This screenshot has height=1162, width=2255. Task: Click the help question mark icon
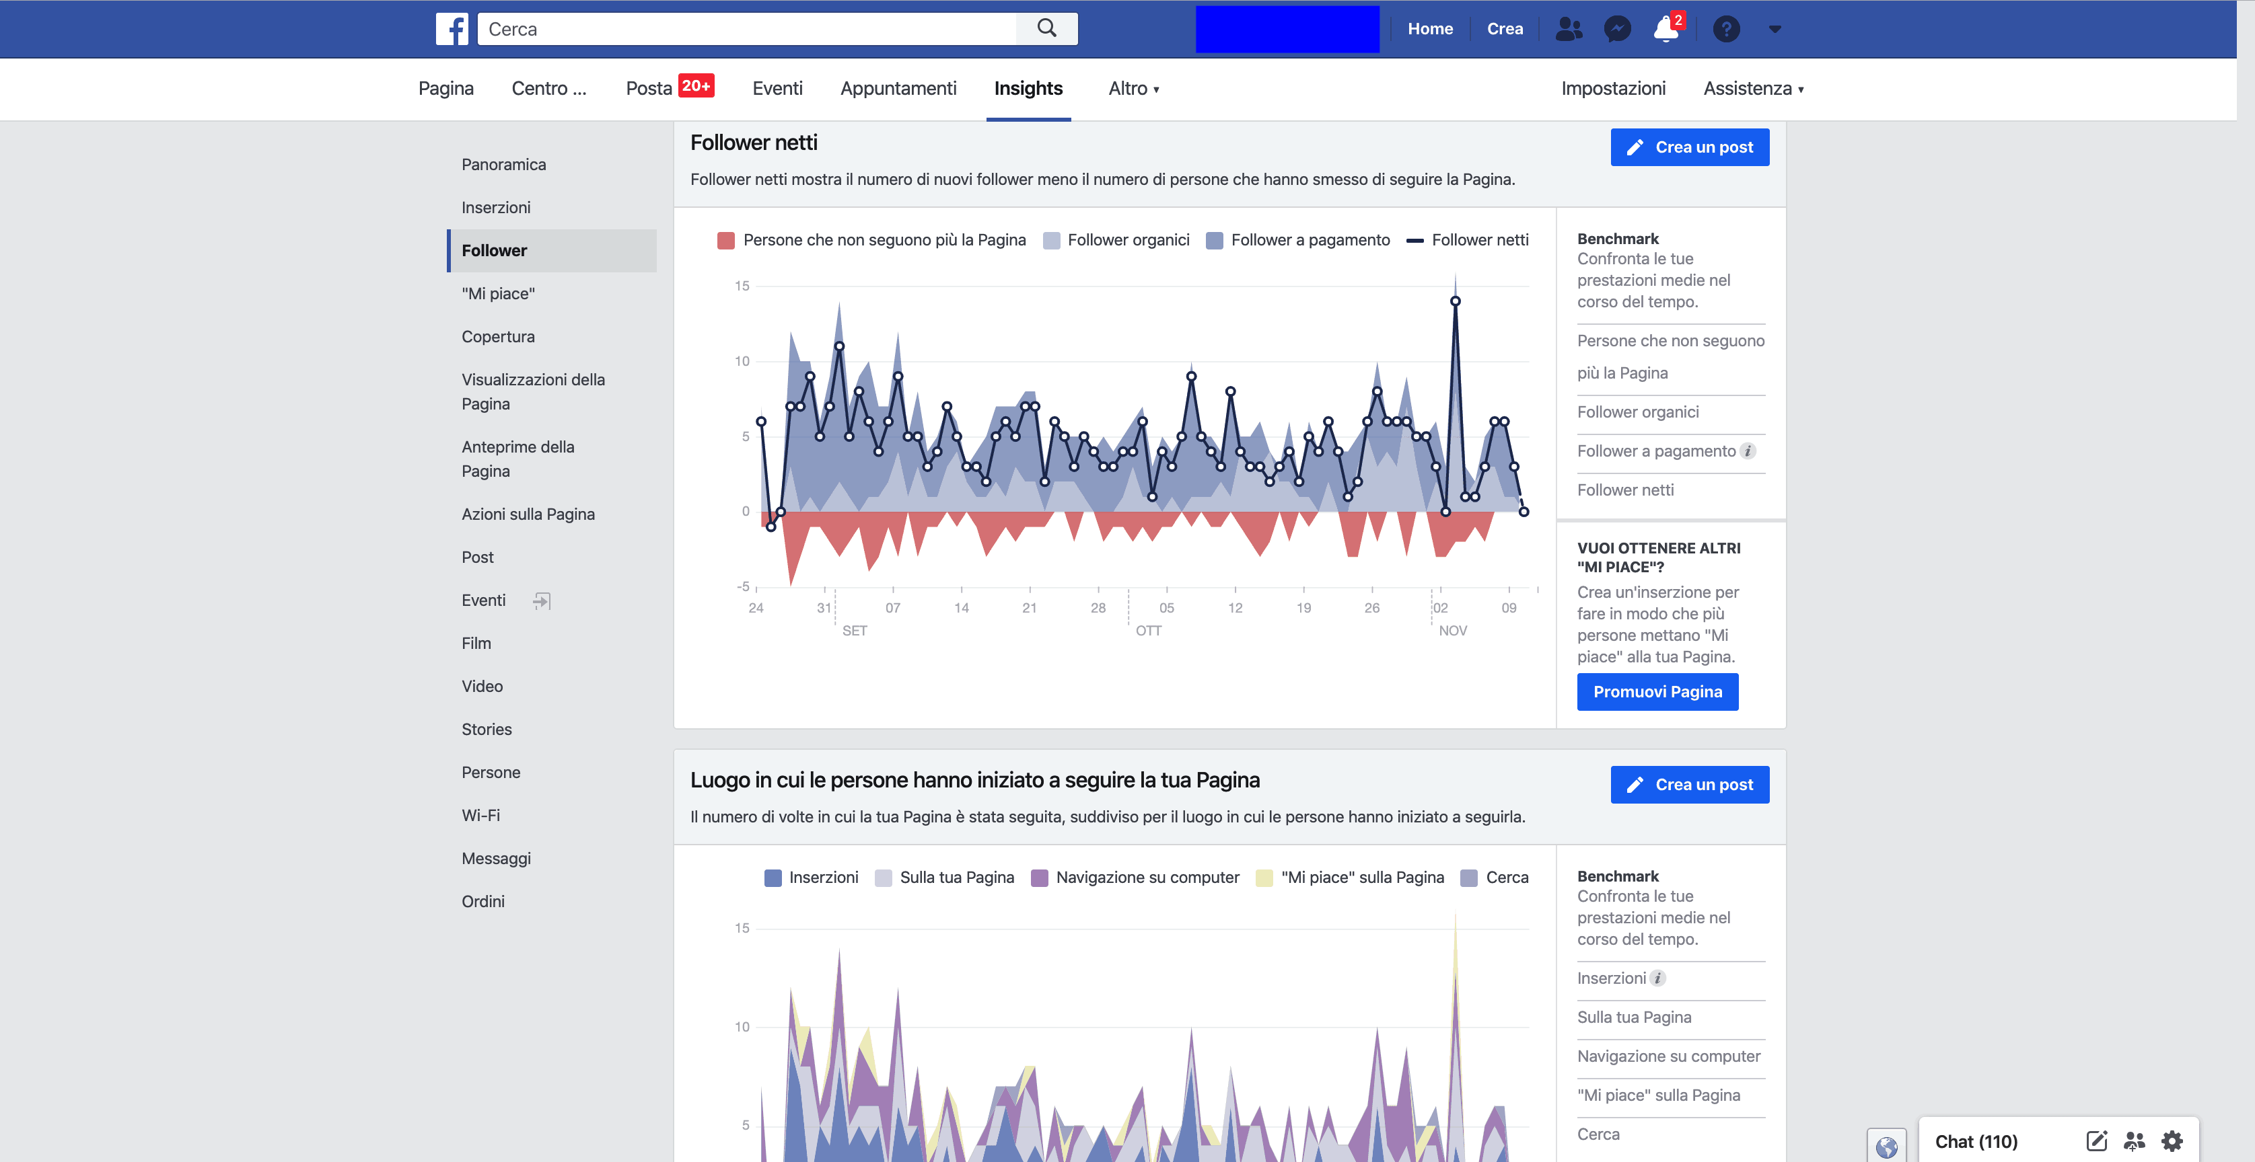coord(1725,29)
